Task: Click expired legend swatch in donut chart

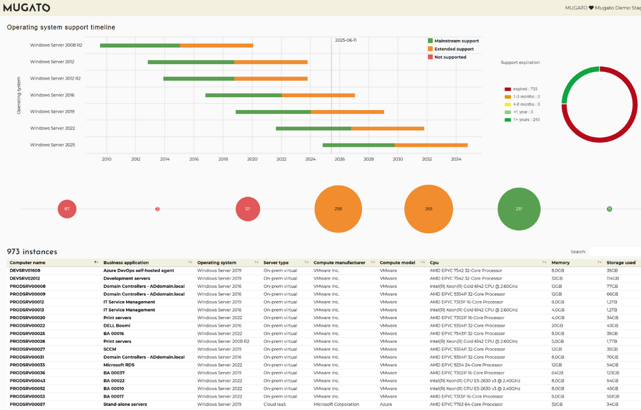Action: pyautogui.click(x=508, y=89)
